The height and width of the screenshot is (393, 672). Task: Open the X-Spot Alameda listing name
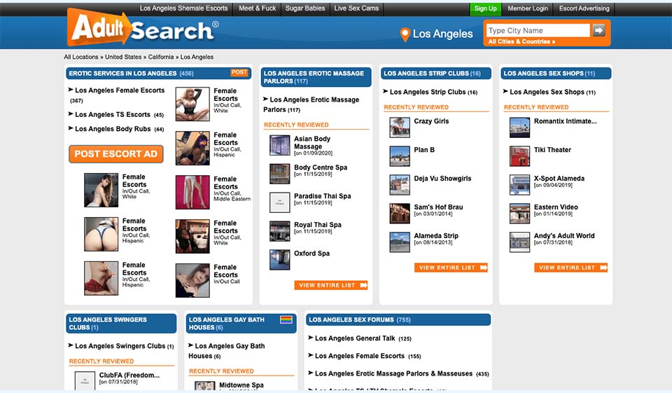[559, 179]
